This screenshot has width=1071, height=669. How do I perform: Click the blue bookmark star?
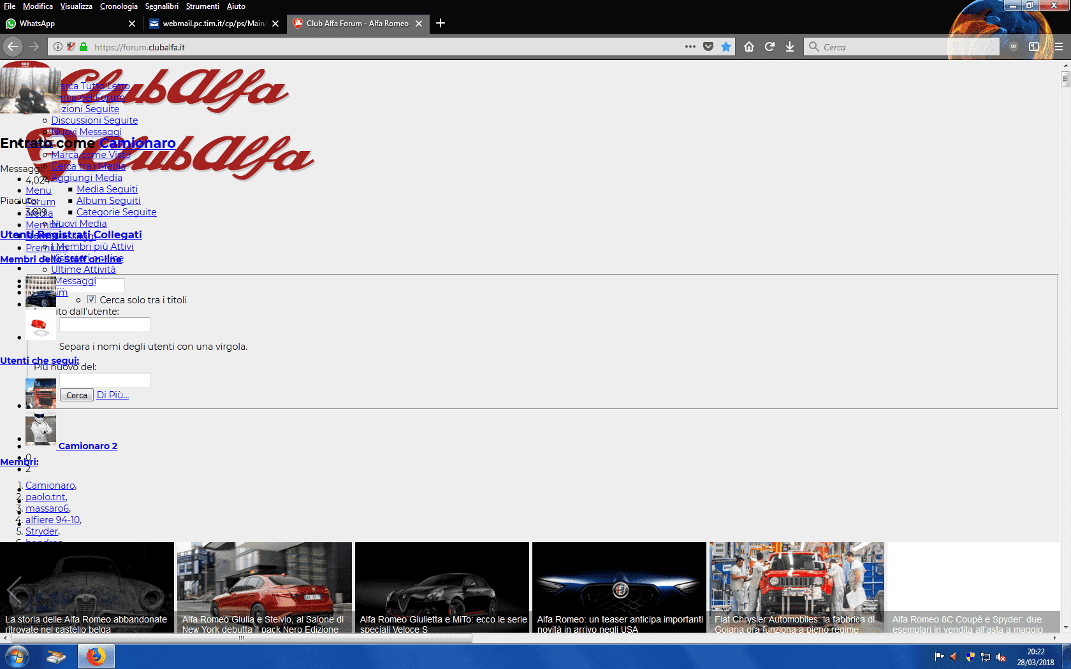coord(726,47)
